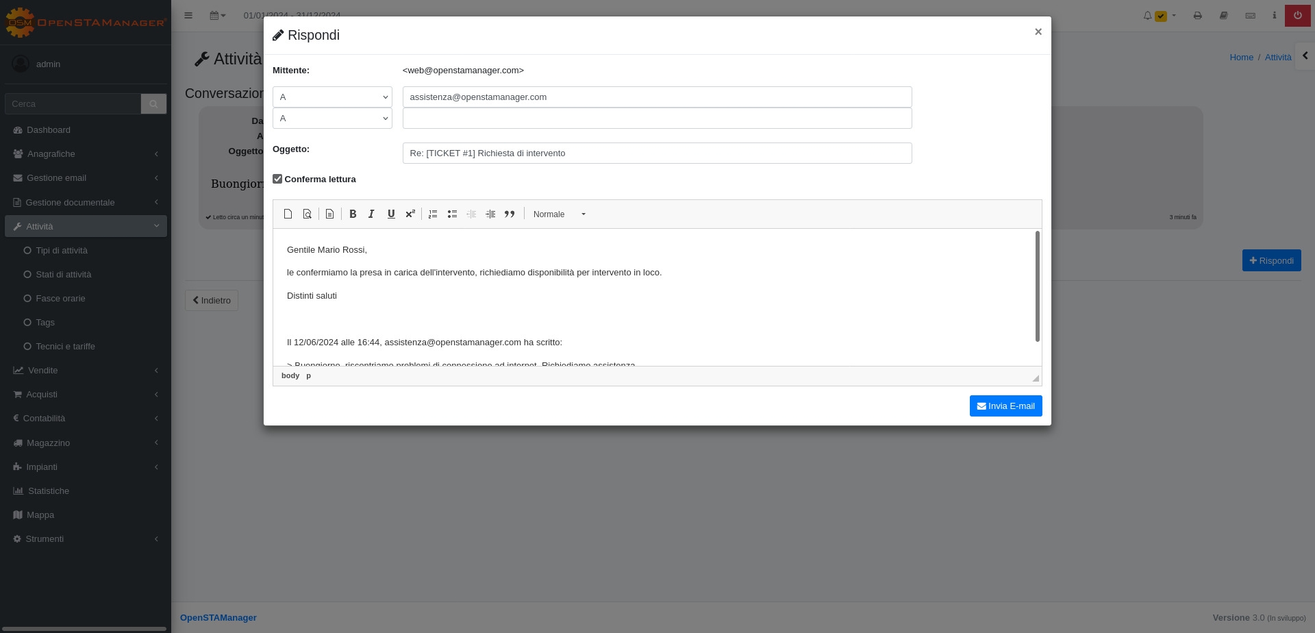
Task: Toggle bold formatting in the editor
Action: click(x=353, y=214)
